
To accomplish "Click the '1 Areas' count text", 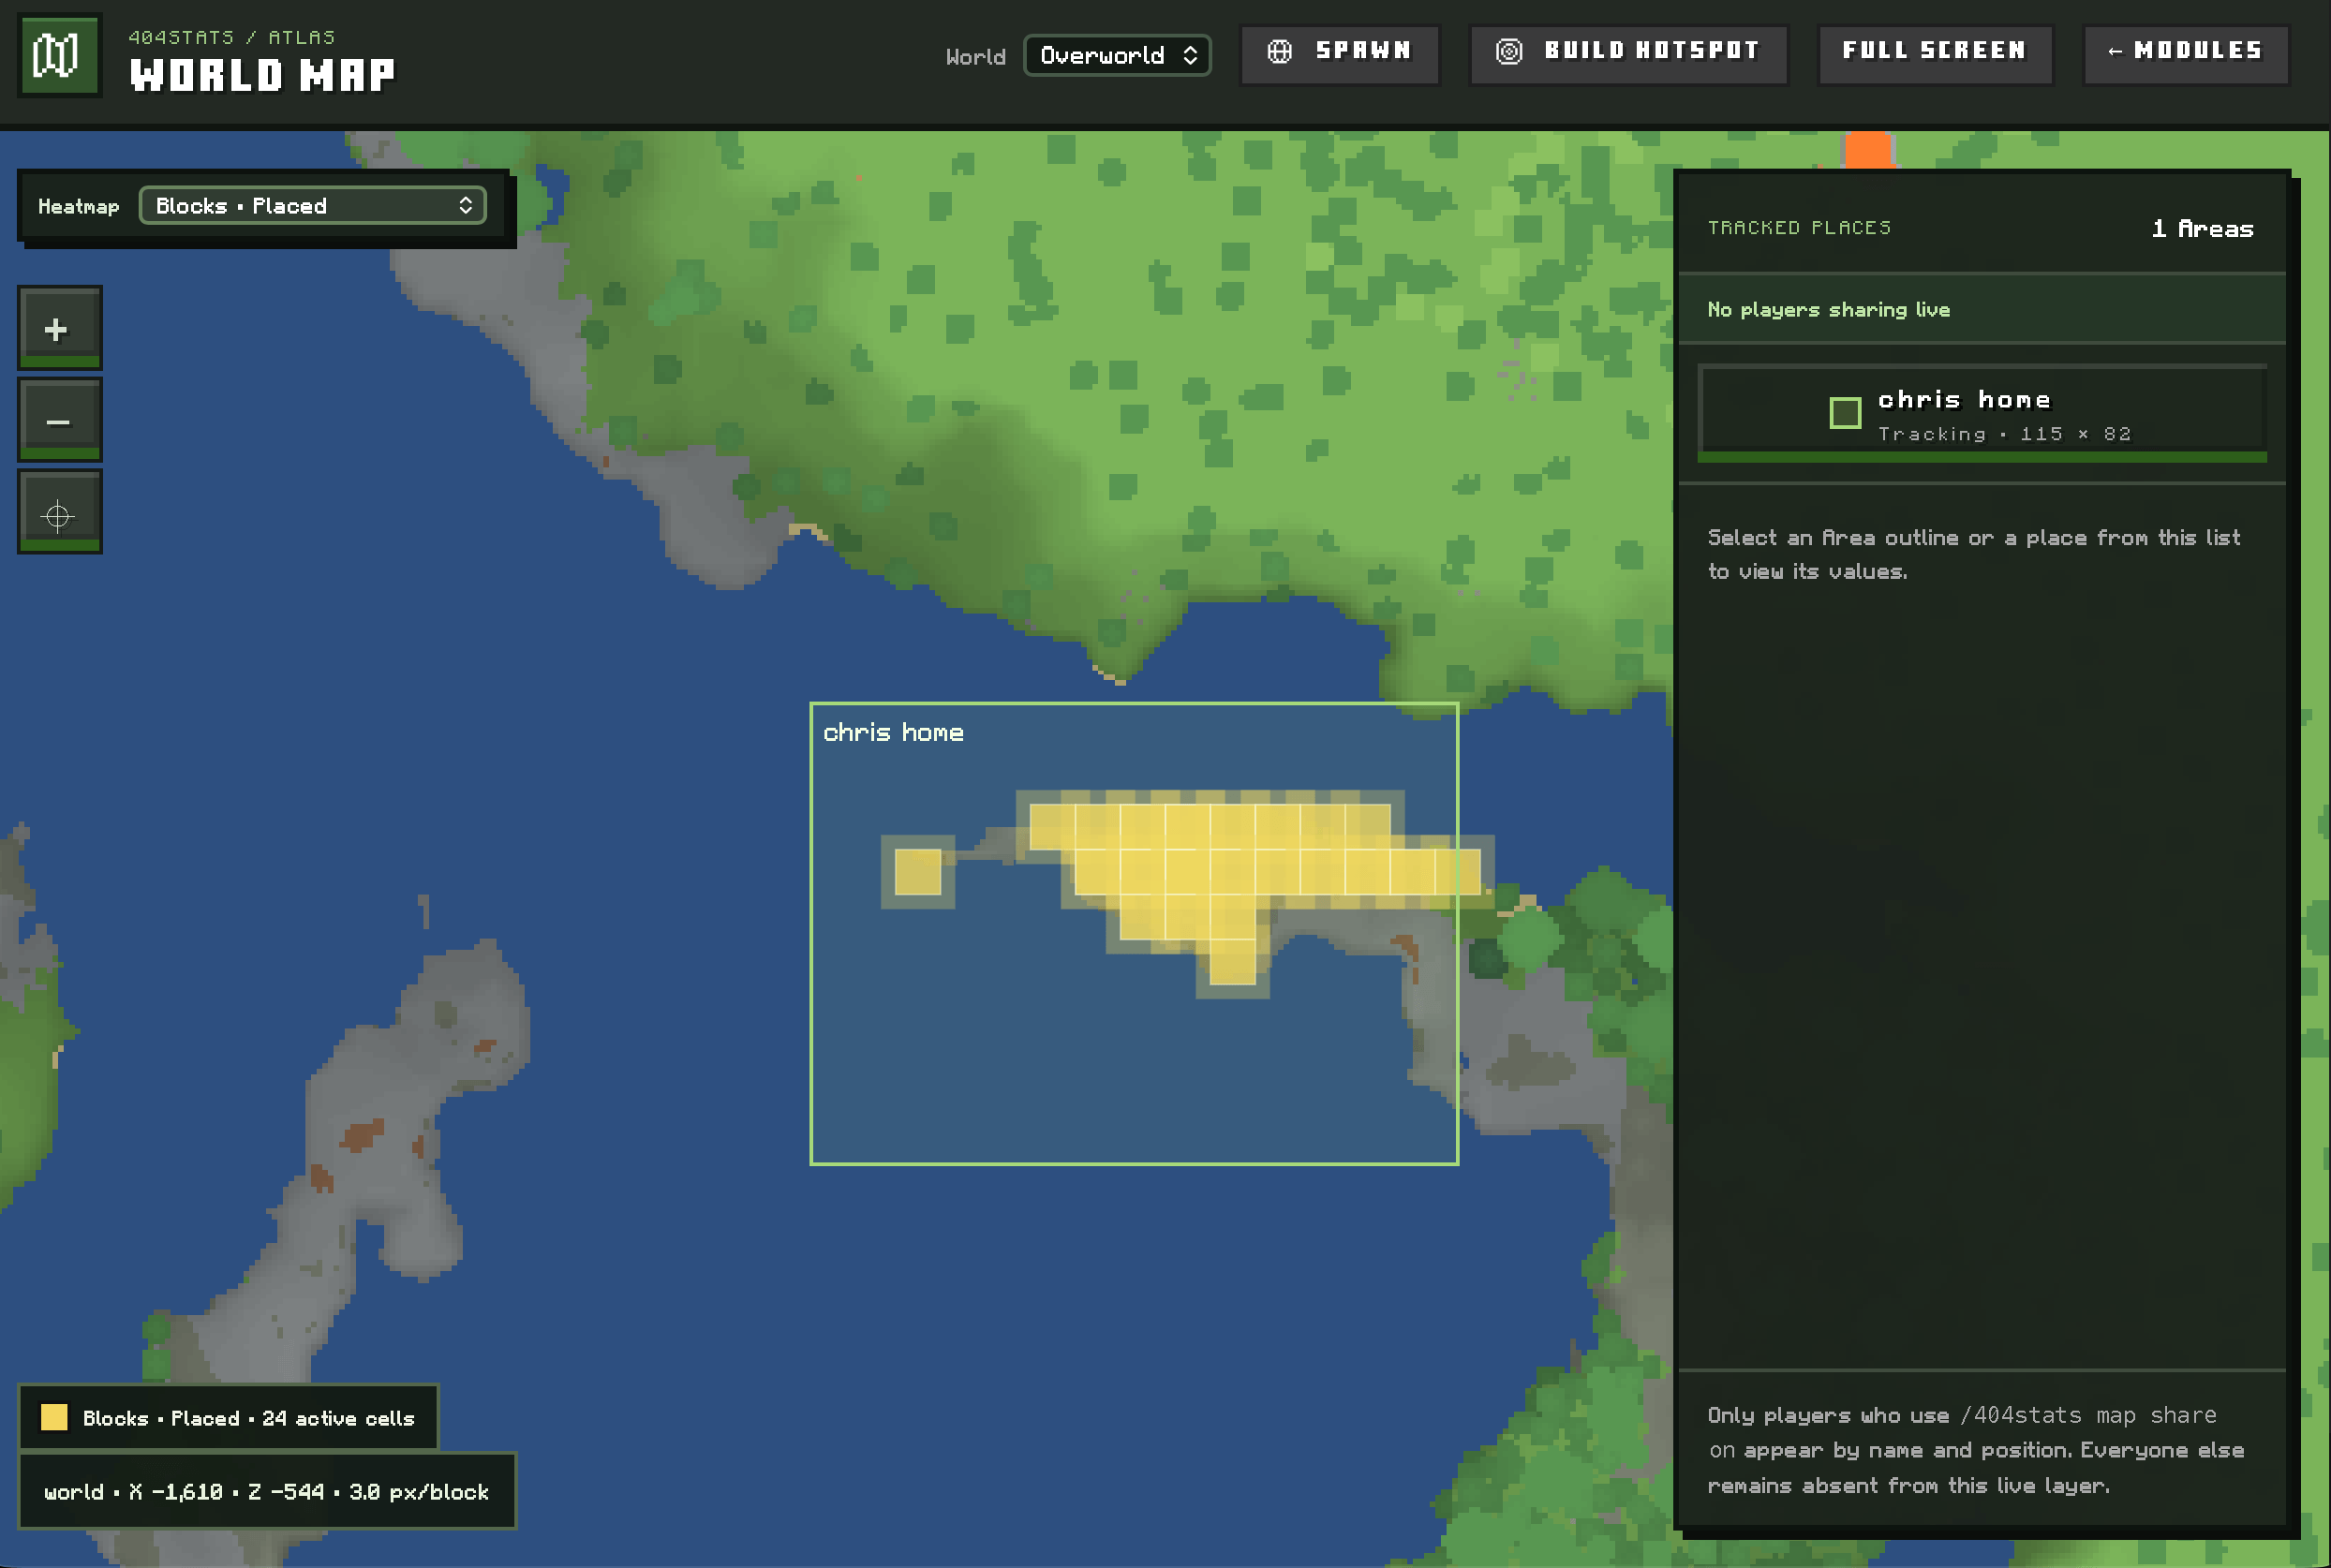I will point(2202,229).
